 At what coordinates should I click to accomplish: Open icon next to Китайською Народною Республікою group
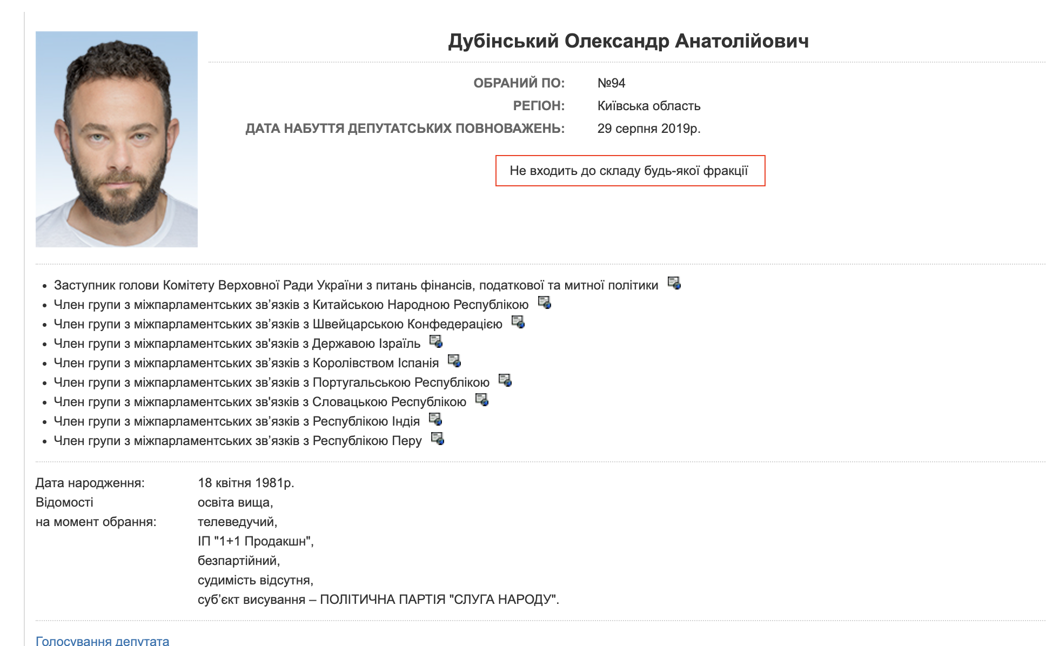tap(544, 302)
